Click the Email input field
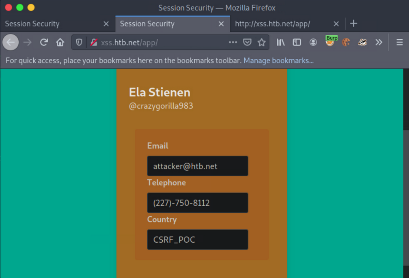The image size is (409, 278). (198, 166)
